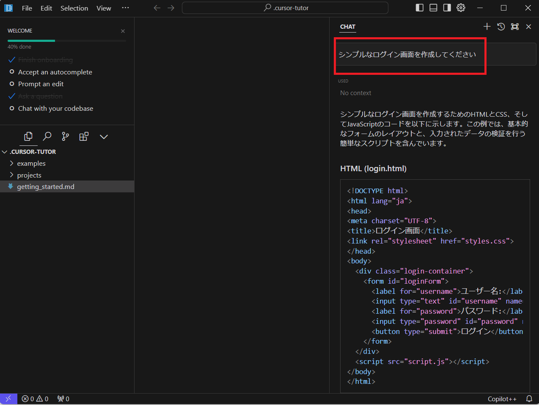This screenshot has width=539, height=405.
Task: Close the chat panel
Action: point(528,27)
